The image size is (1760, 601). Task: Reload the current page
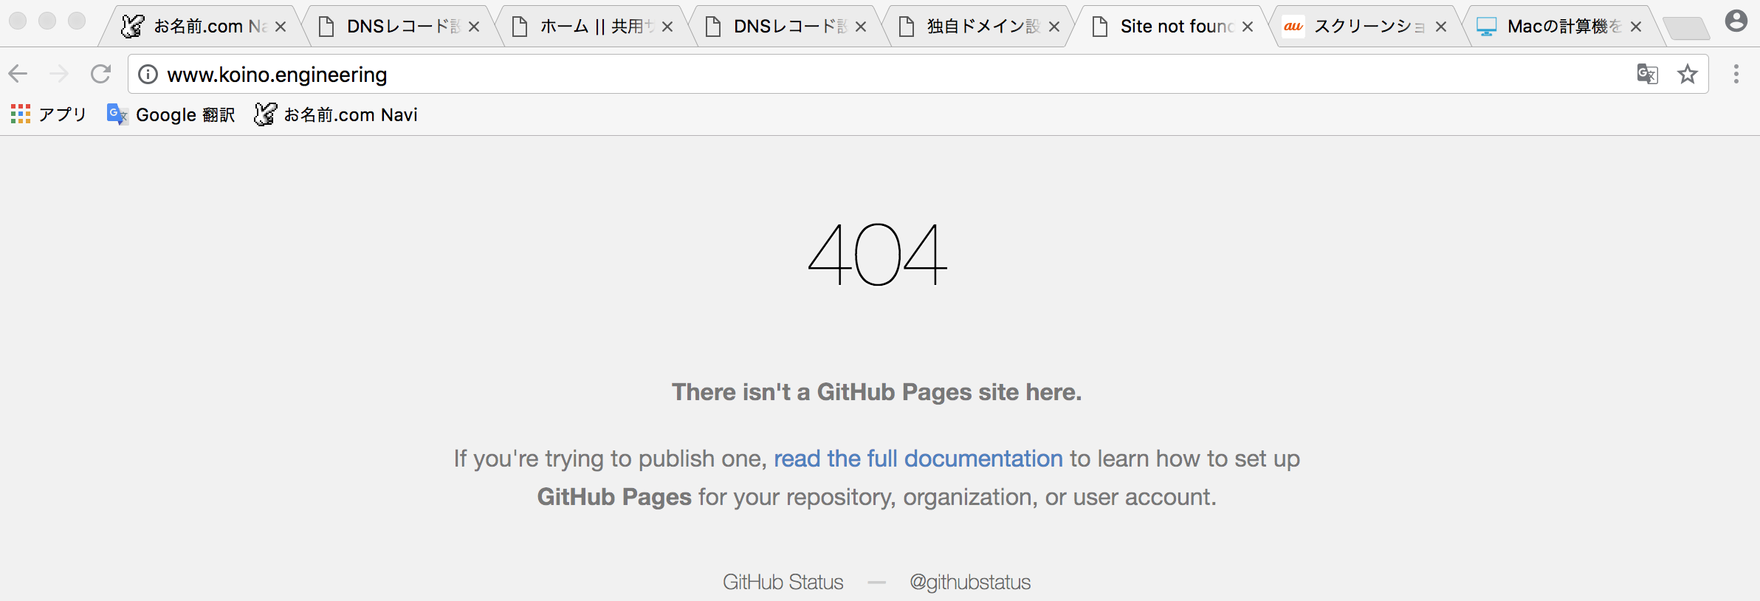pos(100,74)
